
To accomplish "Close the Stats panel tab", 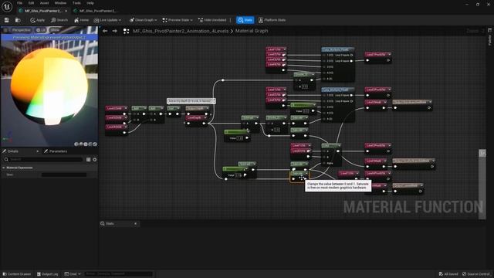I will (x=136, y=223).
